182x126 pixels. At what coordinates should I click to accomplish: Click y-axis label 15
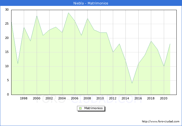(x=7, y=52)
